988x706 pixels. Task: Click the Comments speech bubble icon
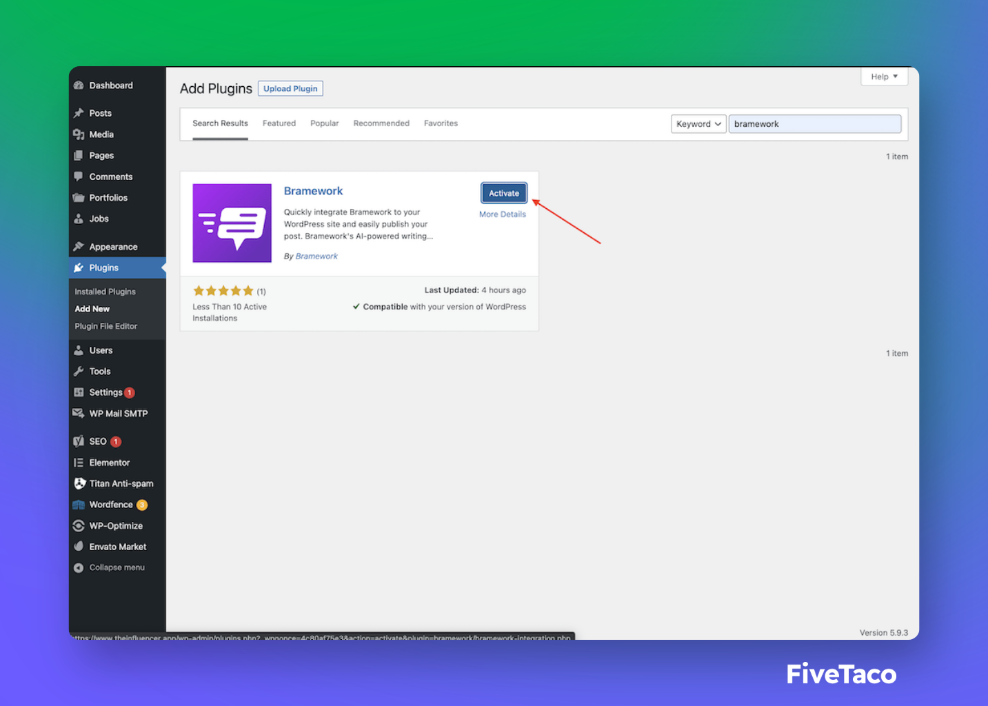[79, 176]
